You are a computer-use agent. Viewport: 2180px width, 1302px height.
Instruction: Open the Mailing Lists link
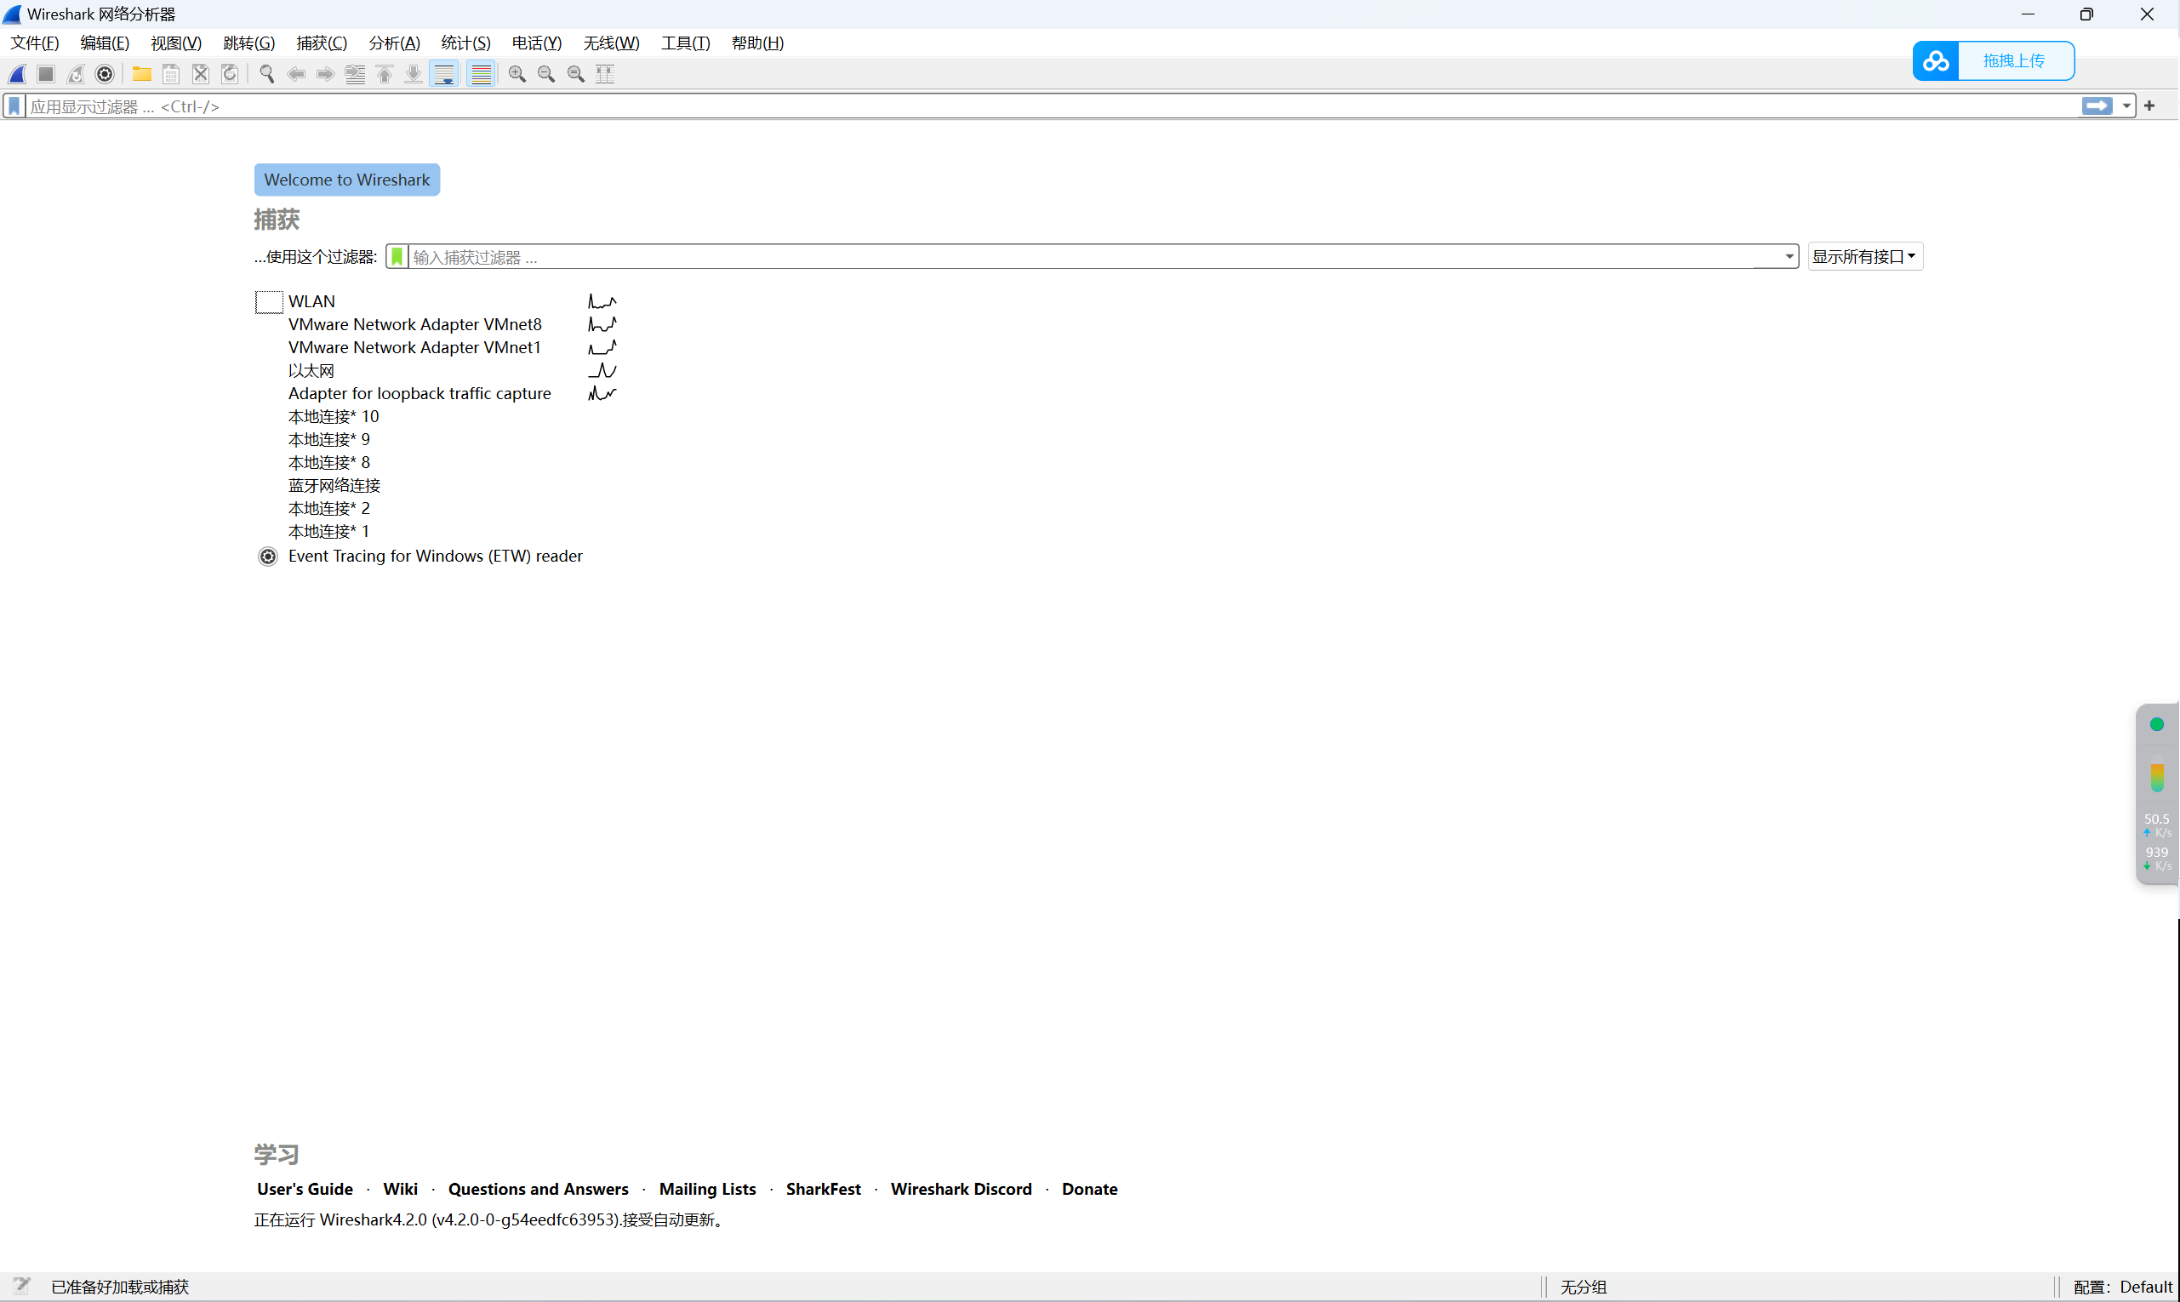click(707, 1189)
